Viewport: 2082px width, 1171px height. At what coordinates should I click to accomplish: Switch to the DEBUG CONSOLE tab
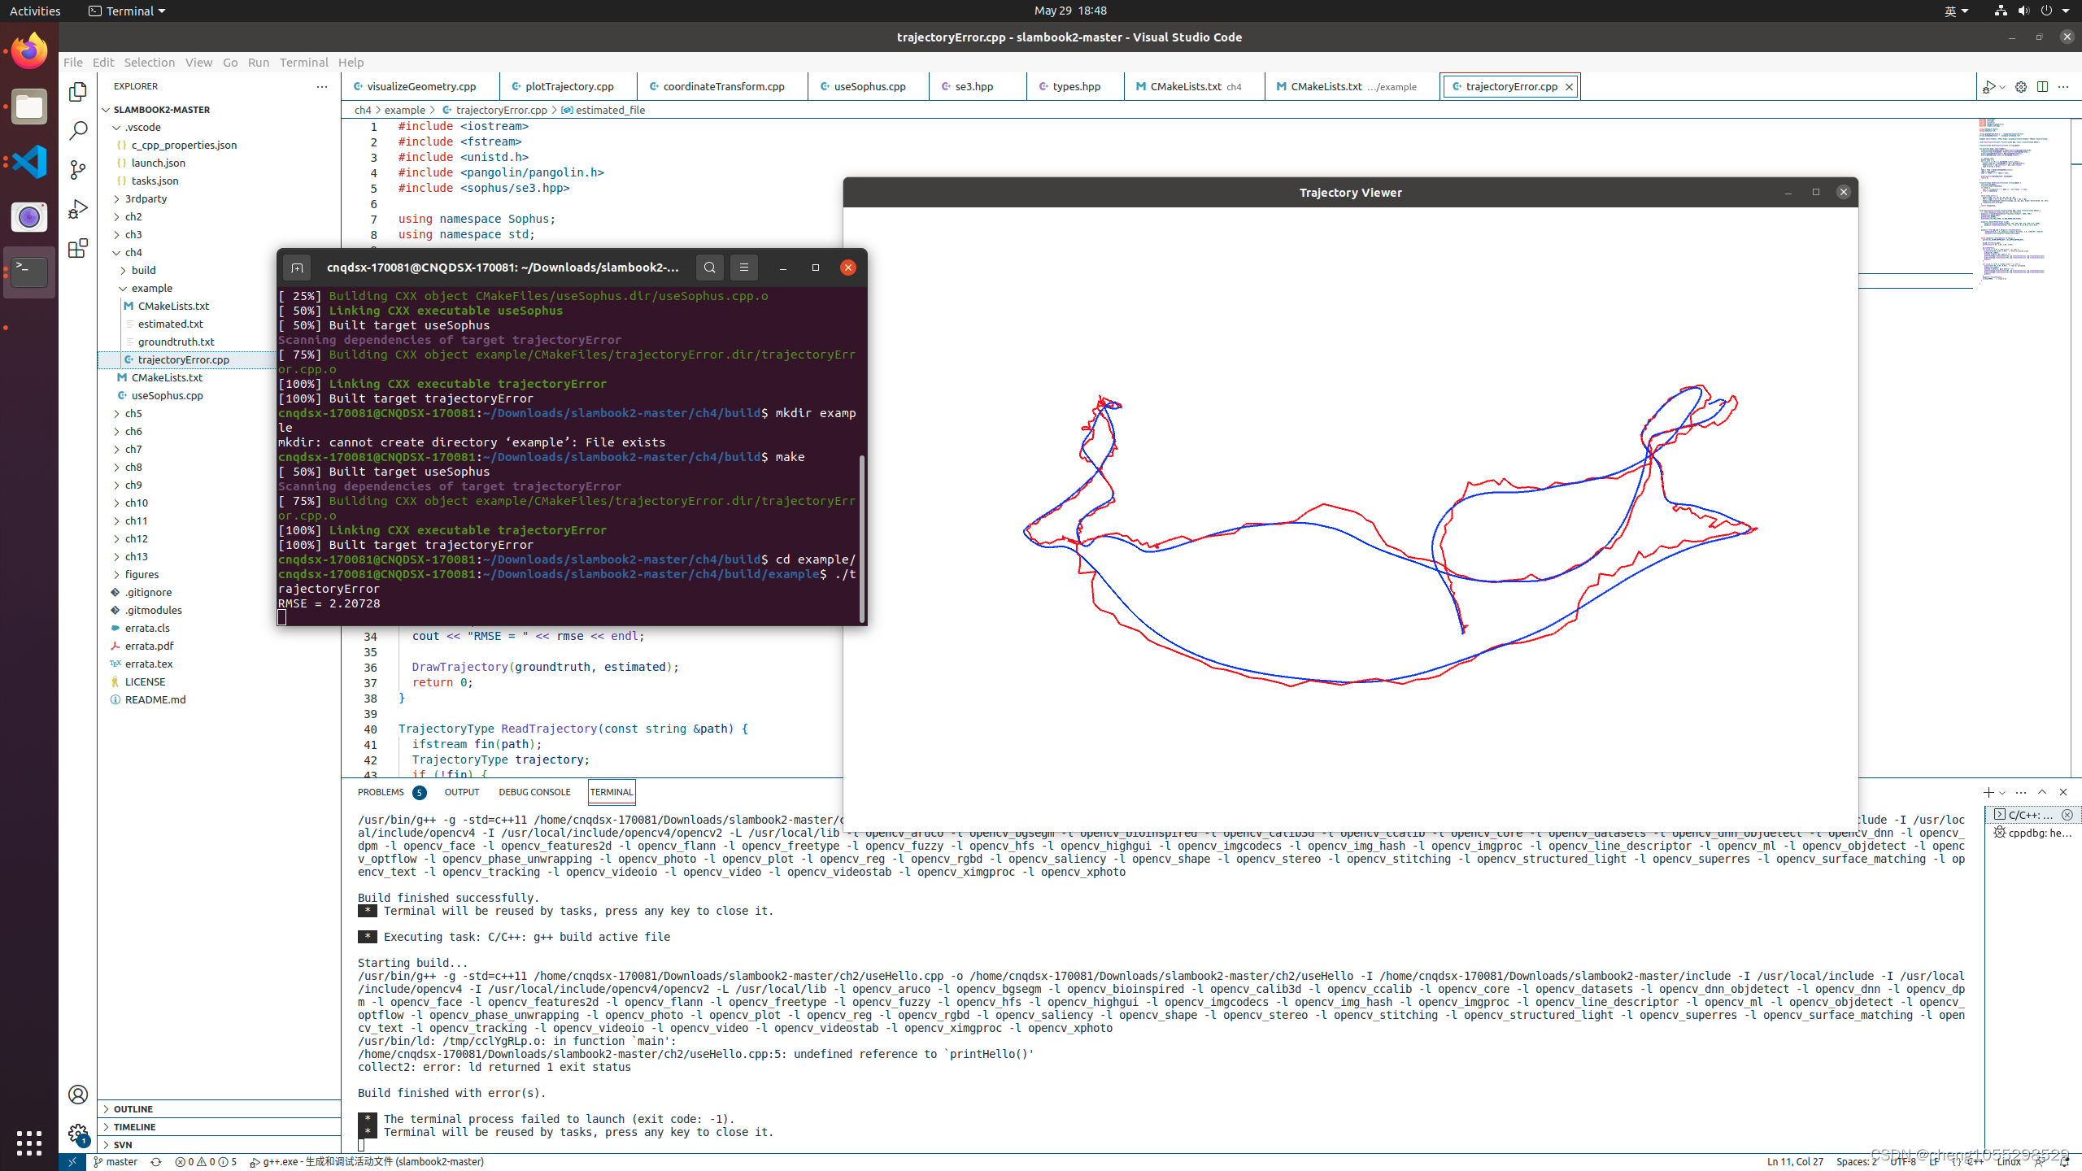pos(534,791)
